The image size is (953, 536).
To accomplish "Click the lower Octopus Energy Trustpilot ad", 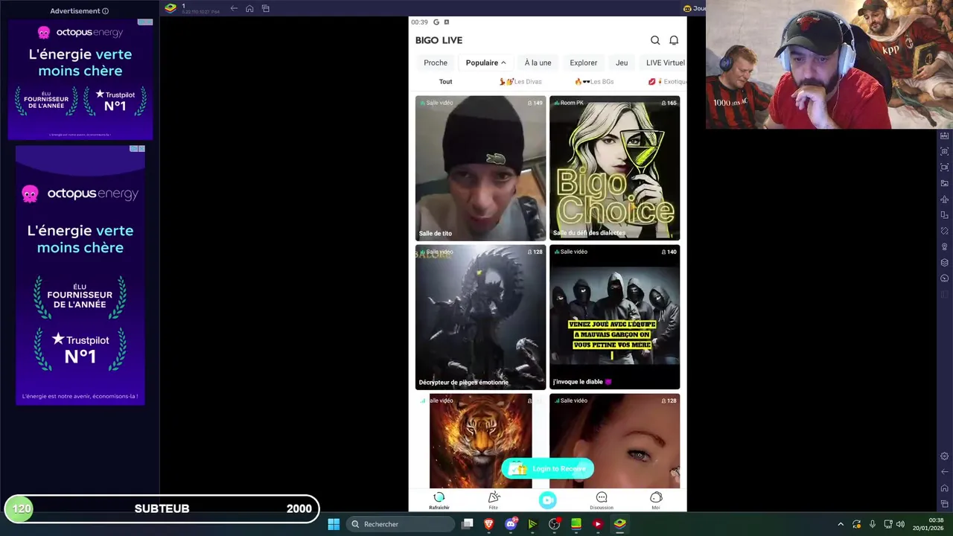I will [x=80, y=275].
